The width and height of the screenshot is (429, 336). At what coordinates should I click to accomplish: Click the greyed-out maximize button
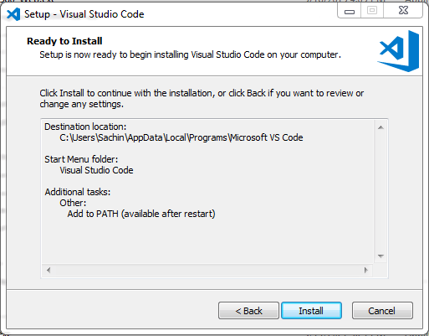tap(372, 11)
